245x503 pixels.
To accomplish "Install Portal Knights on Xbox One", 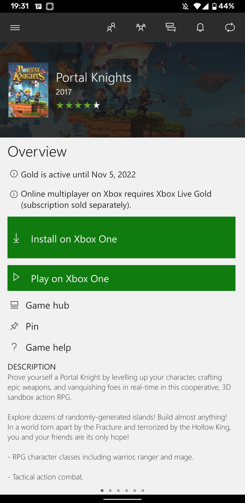I will (x=121, y=237).
